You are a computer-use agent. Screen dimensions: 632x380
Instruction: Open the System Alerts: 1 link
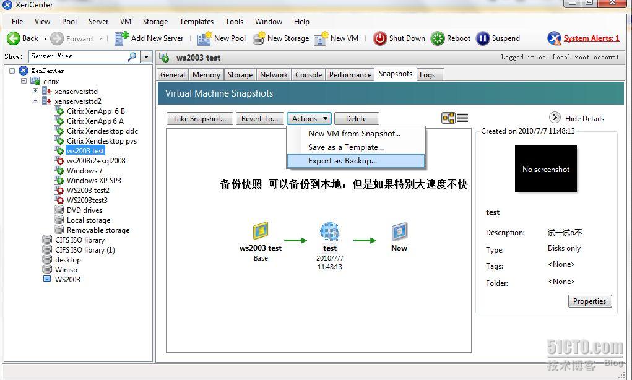tap(591, 38)
